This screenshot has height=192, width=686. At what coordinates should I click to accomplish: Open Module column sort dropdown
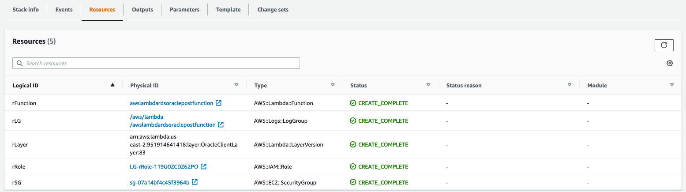(x=672, y=85)
